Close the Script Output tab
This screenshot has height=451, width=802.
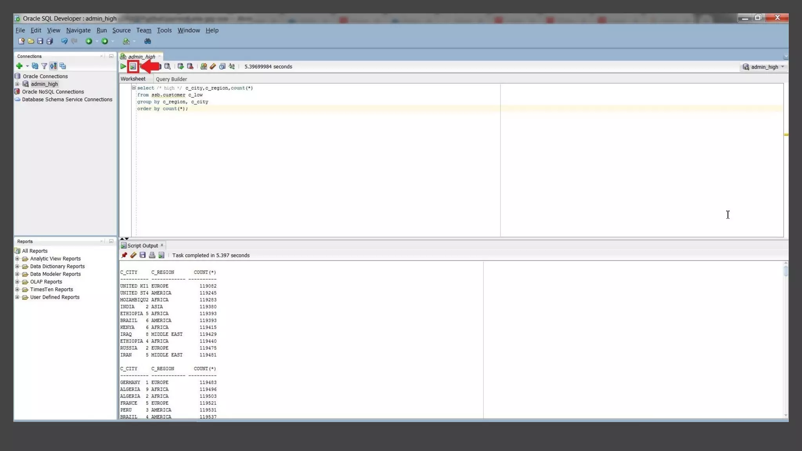tap(162, 245)
